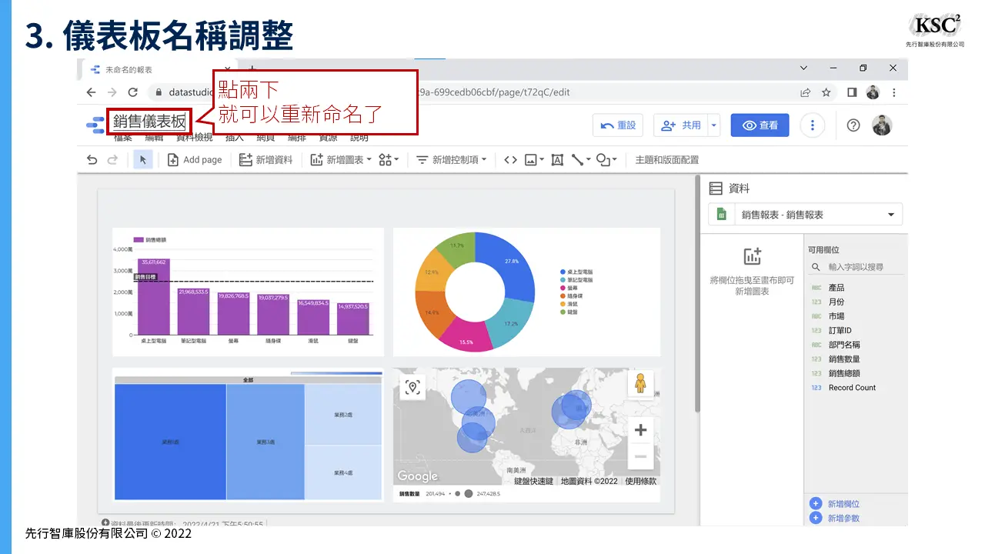Click the browser forward arrow

pyautogui.click(x=112, y=92)
